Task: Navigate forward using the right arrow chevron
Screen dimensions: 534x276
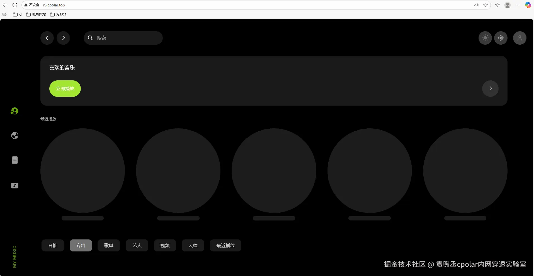Action: (x=63, y=38)
